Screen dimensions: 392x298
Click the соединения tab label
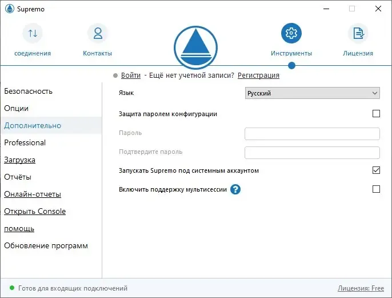(33, 53)
